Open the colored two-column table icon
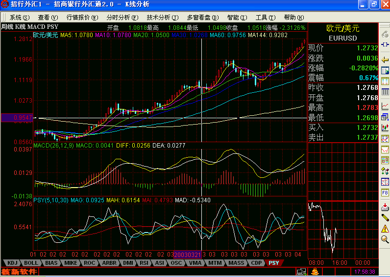Screen dimensions: 390x277 coord(385,81)
